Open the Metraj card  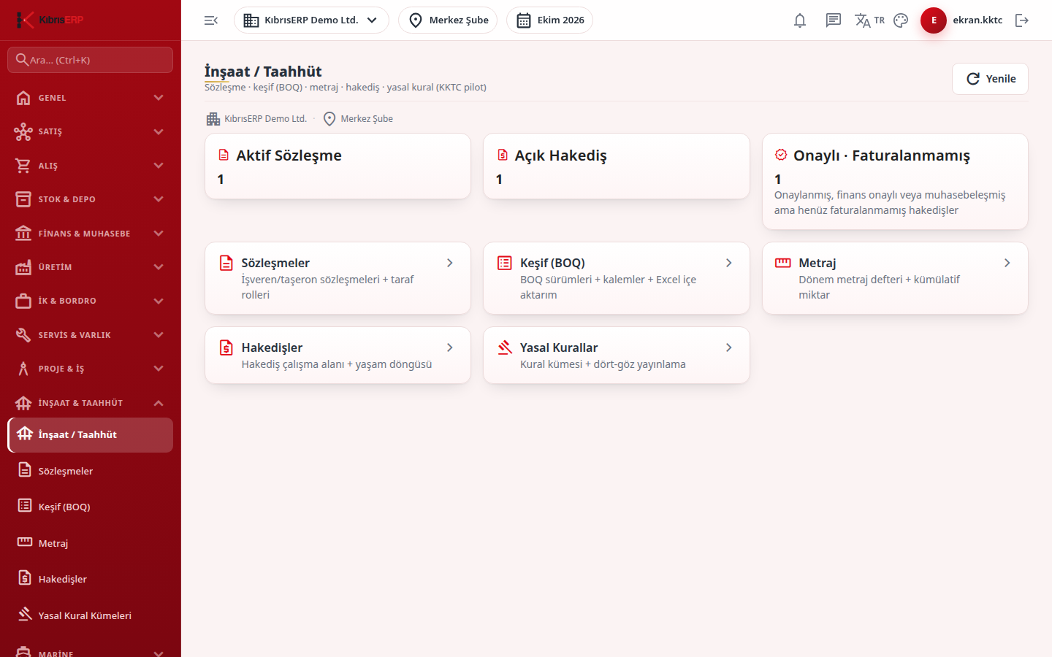(895, 278)
